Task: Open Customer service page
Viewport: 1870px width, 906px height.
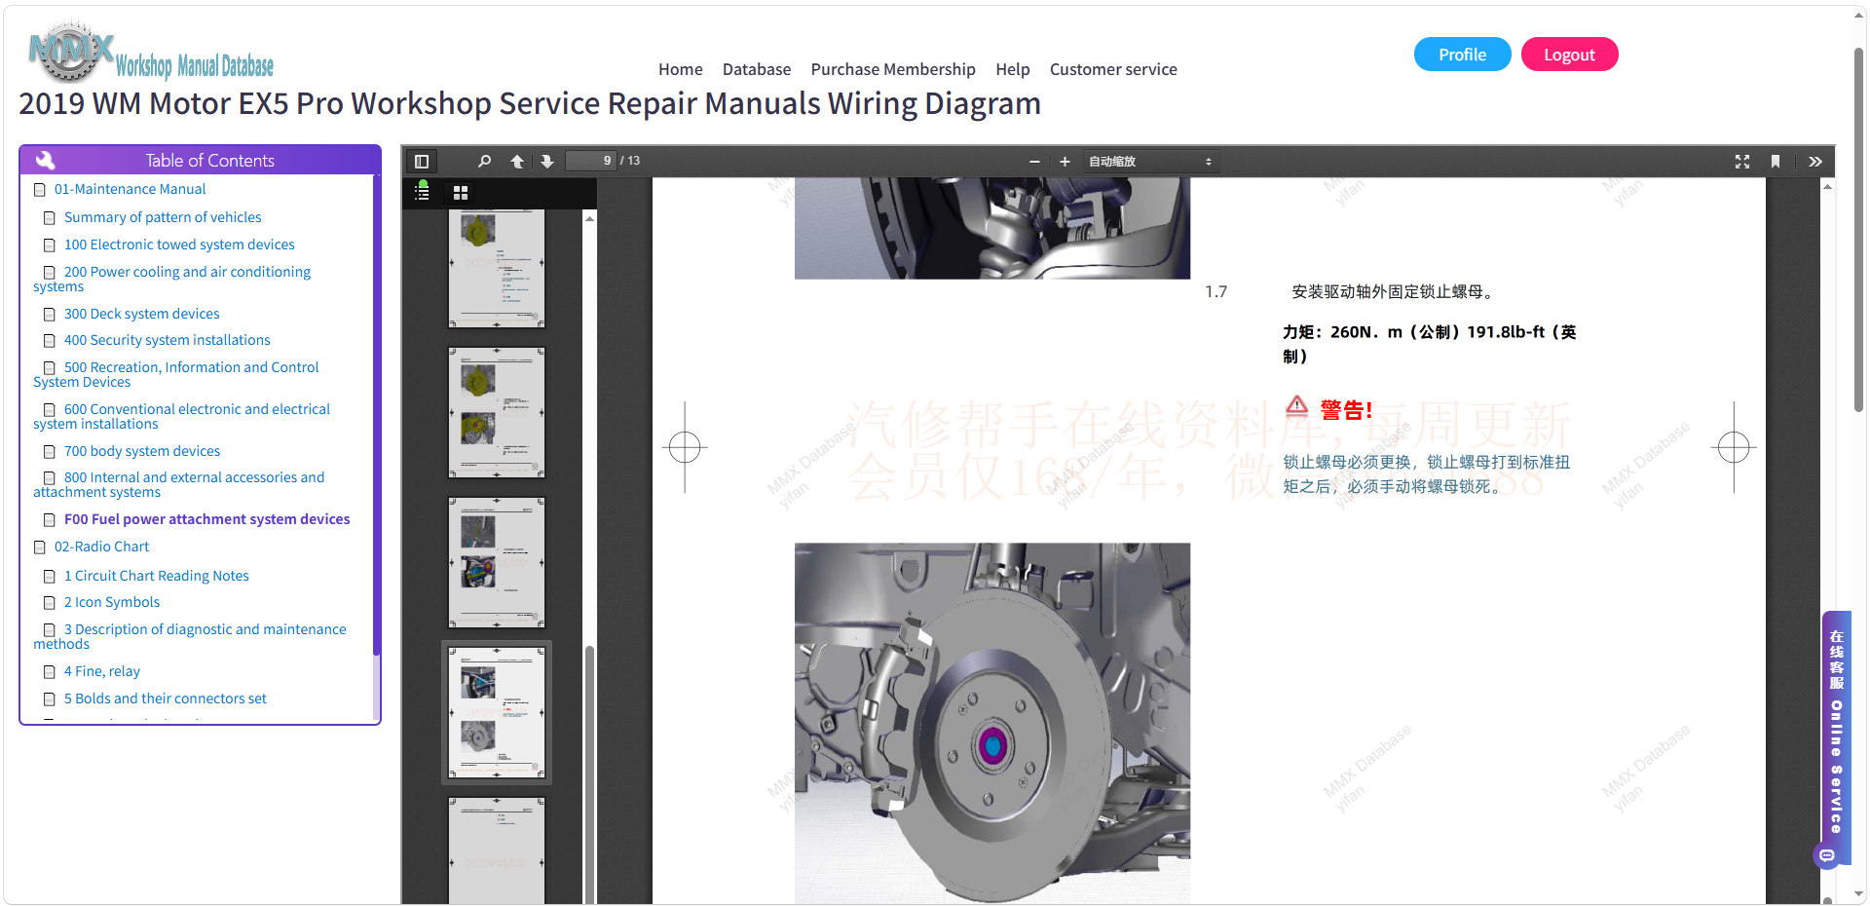Action: pyautogui.click(x=1113, y=69)
